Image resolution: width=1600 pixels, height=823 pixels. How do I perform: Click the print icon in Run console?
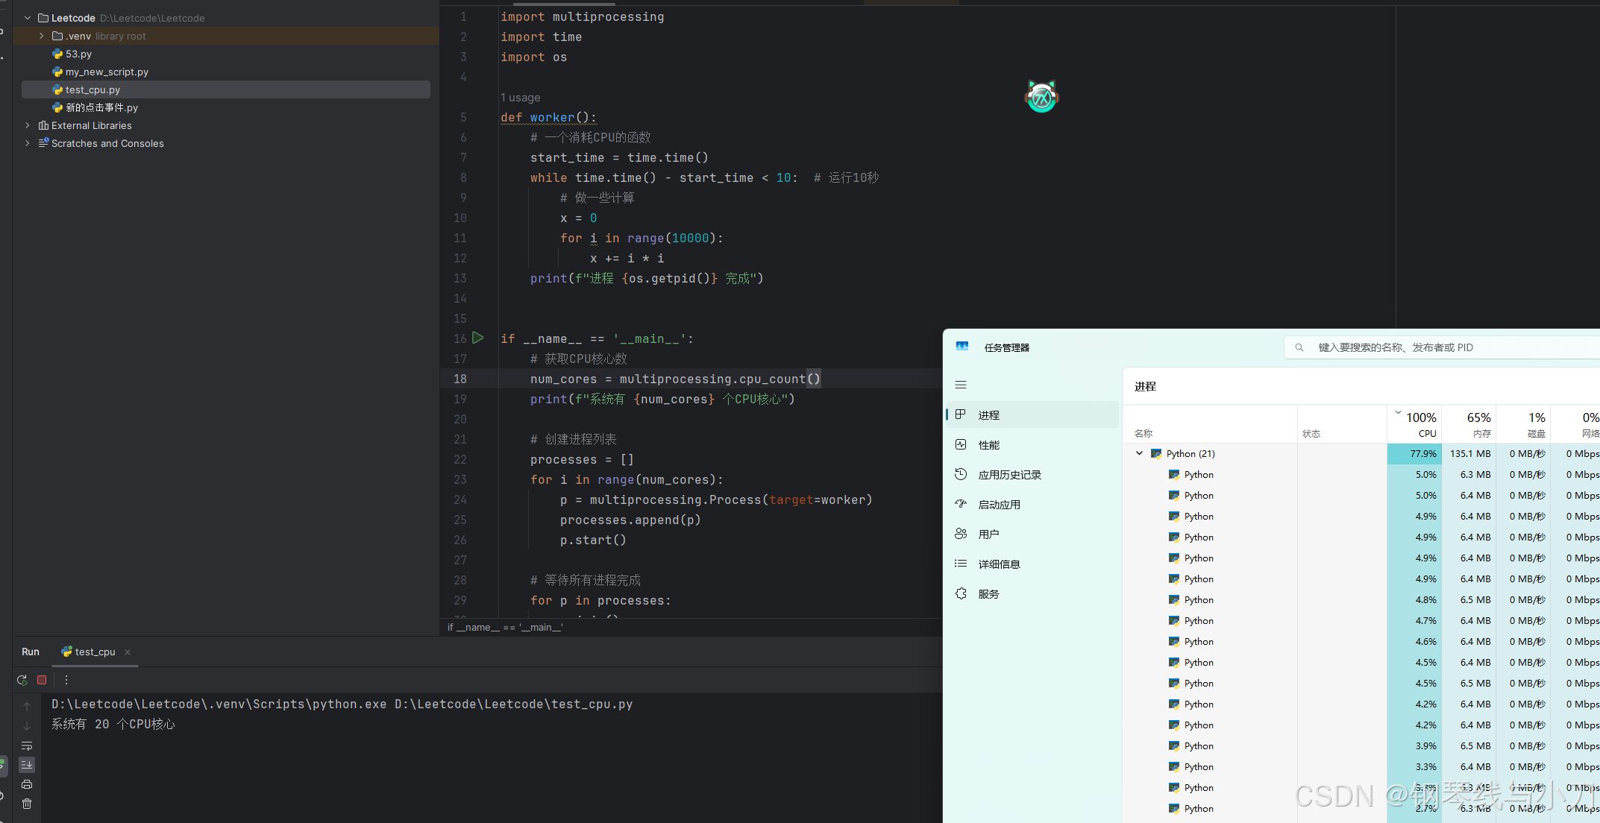tap(27, 784)
